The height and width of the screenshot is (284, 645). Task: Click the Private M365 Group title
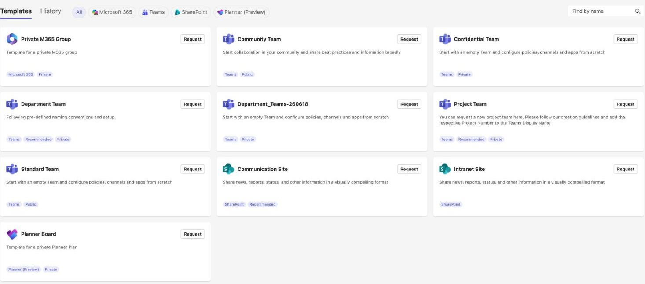tap(46, 39)
